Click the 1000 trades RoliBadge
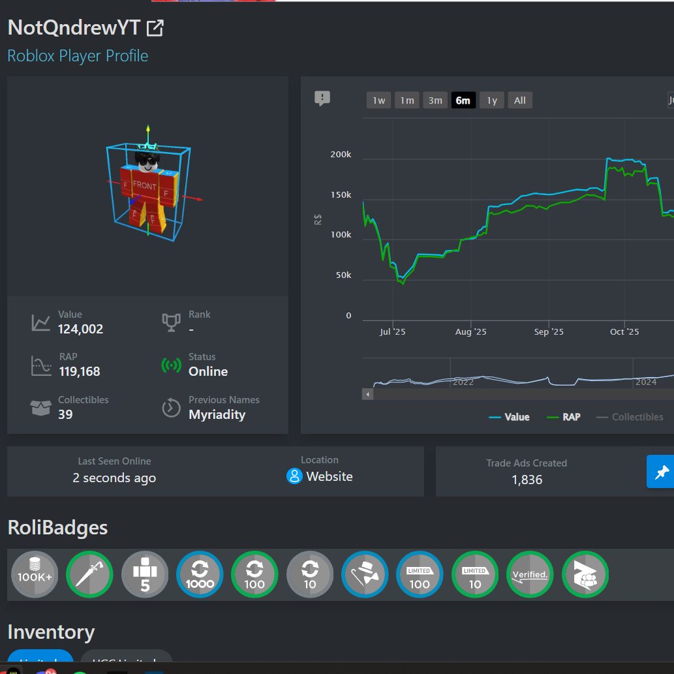Viewport: 674px width, 674px height. [200, 574]
